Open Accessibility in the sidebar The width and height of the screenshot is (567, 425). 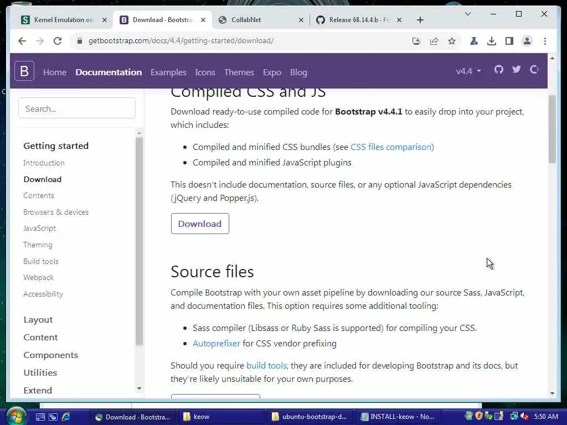click(43, 294)
